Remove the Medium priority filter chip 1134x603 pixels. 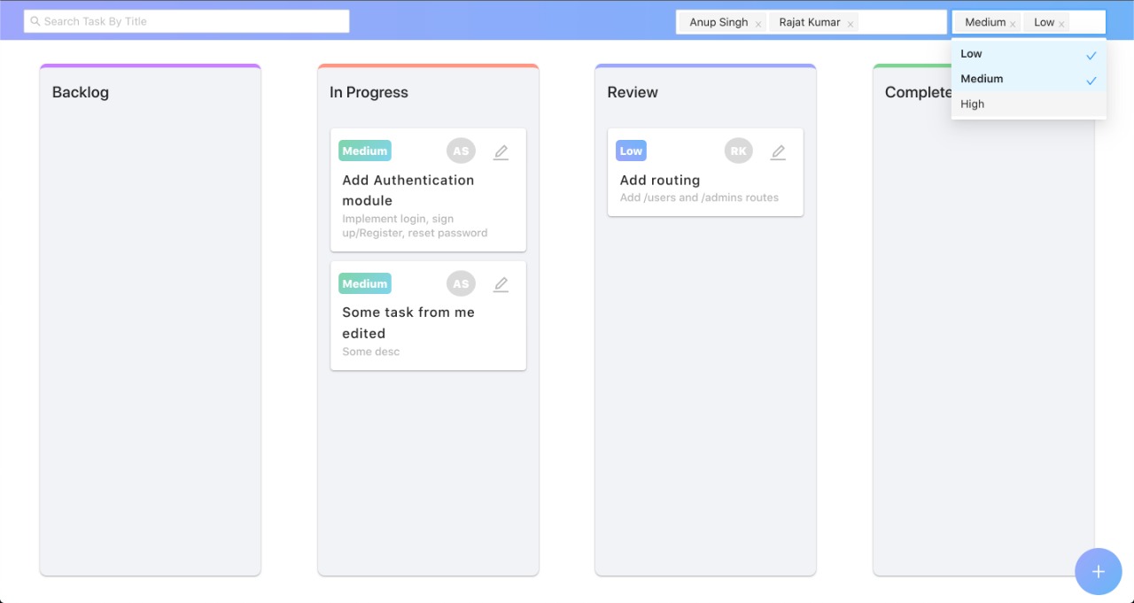[1013, 23]
